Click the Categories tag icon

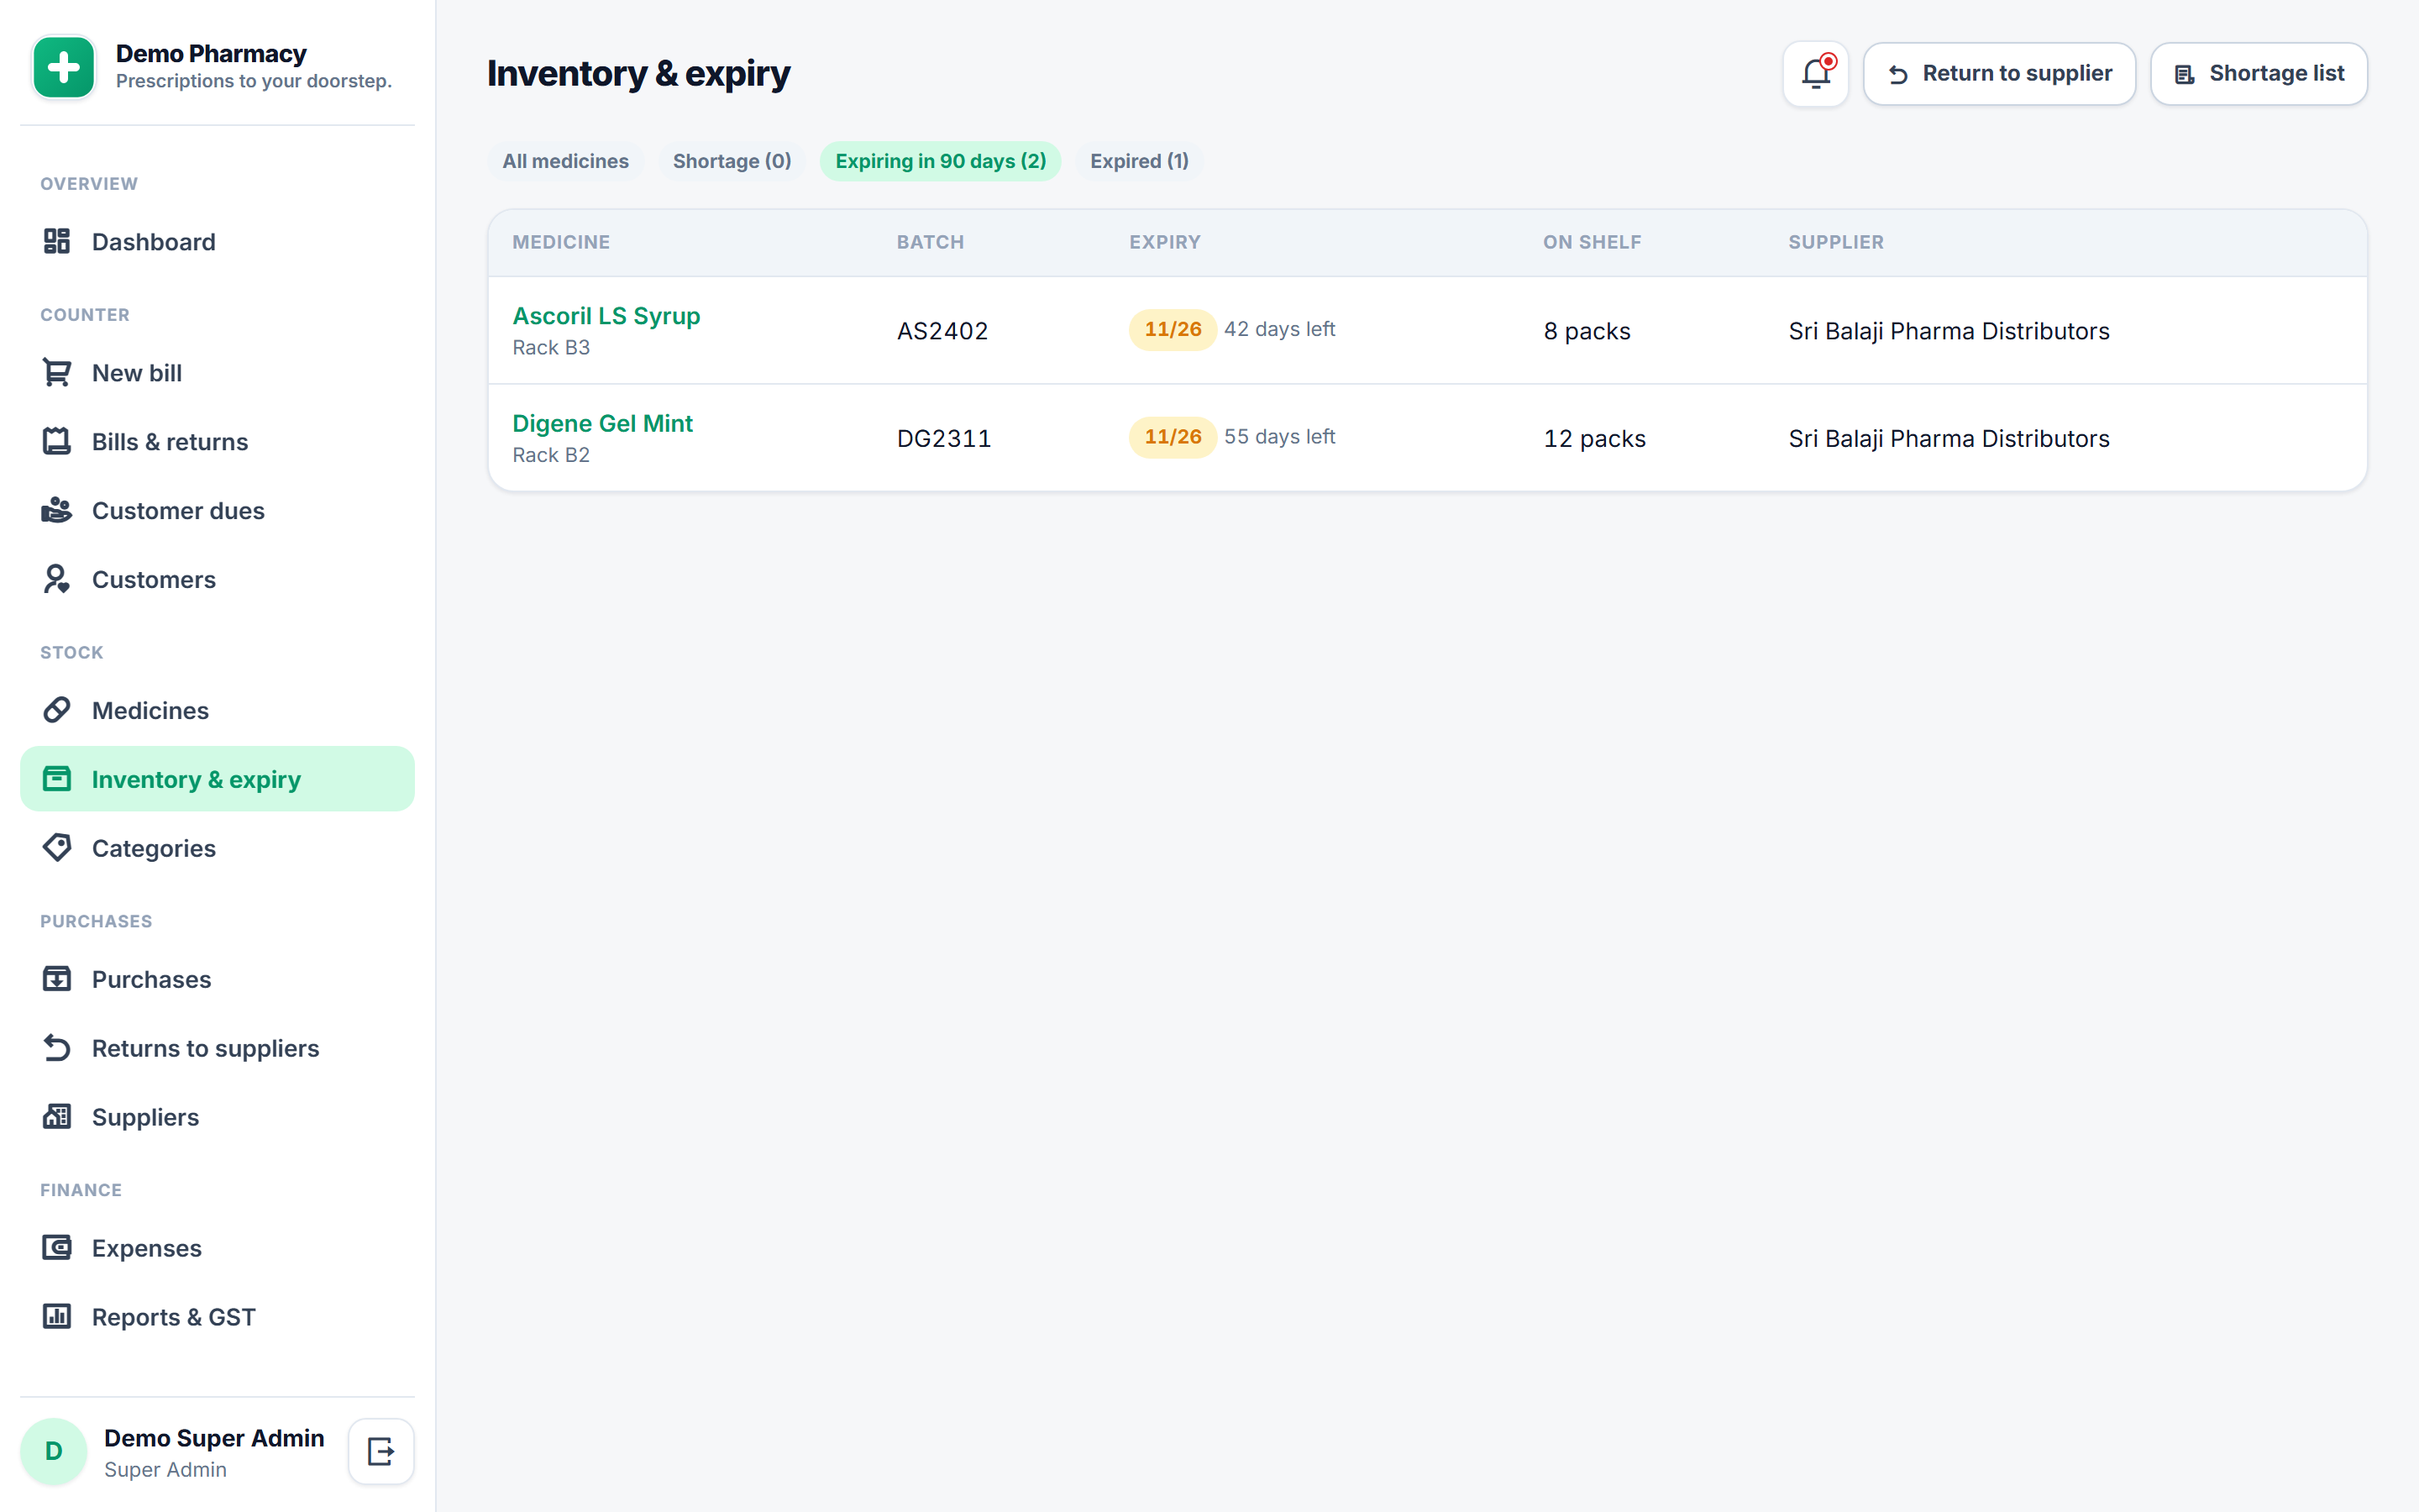click(57, 848)
